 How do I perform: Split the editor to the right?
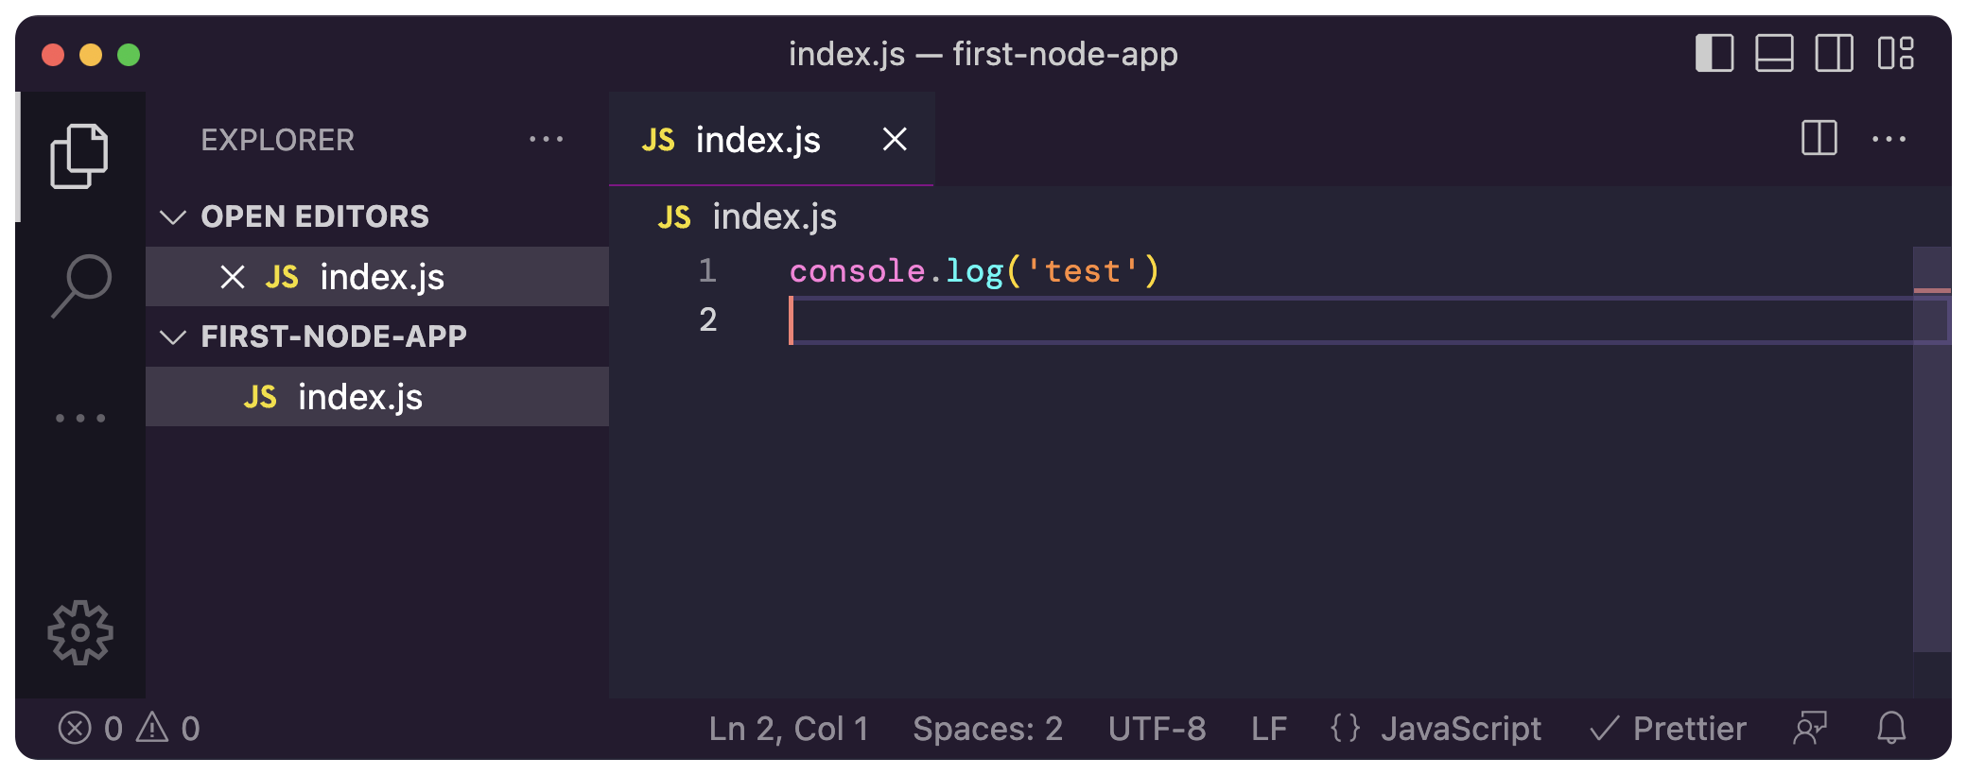1819,139
